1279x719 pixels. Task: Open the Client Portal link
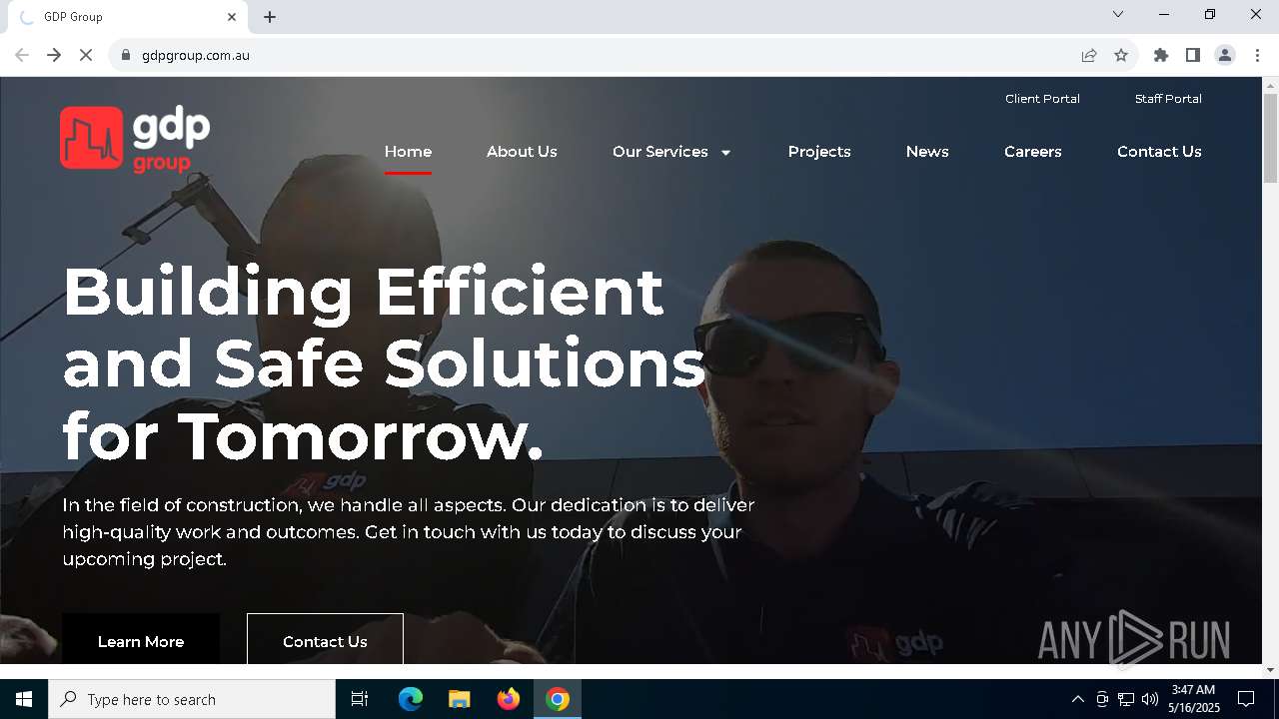coord(1042,99)
